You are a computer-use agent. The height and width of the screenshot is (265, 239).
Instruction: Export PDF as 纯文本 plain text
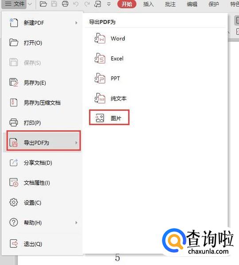click(111, 98)
